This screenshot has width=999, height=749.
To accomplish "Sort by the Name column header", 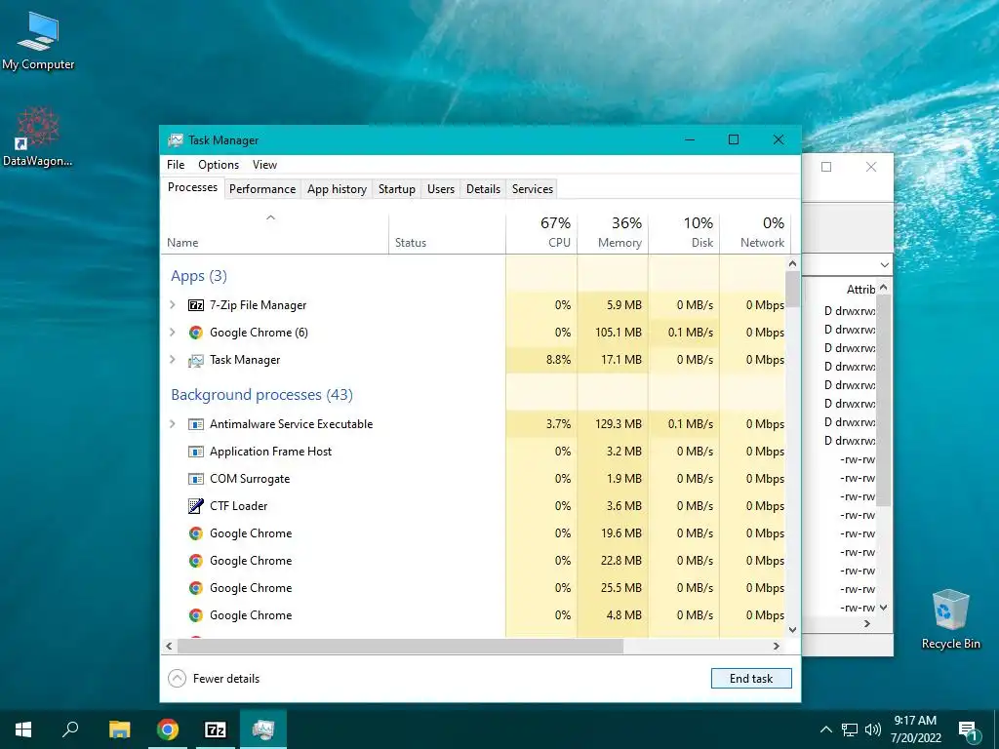I will [274, 234].
